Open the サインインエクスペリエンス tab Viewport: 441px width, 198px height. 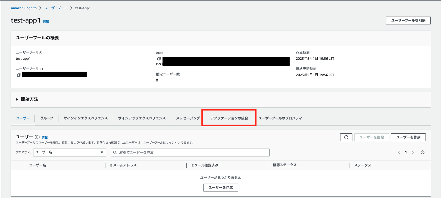pyautogui.click(x=86, y=118)
